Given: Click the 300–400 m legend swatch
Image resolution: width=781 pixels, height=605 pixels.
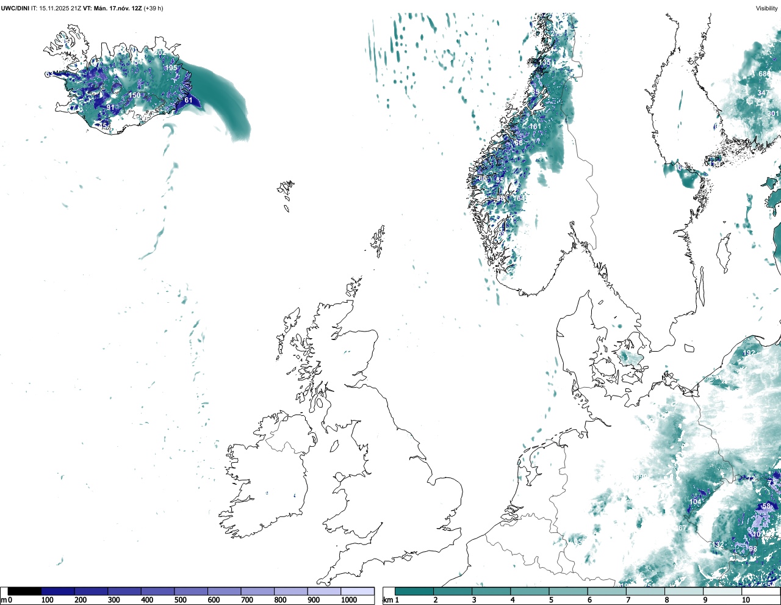Looking at the screenshot, I should click(x=124, y=592).
